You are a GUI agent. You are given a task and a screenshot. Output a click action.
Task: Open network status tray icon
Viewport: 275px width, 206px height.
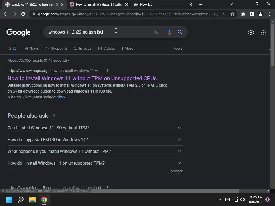(x=236, y=200)
